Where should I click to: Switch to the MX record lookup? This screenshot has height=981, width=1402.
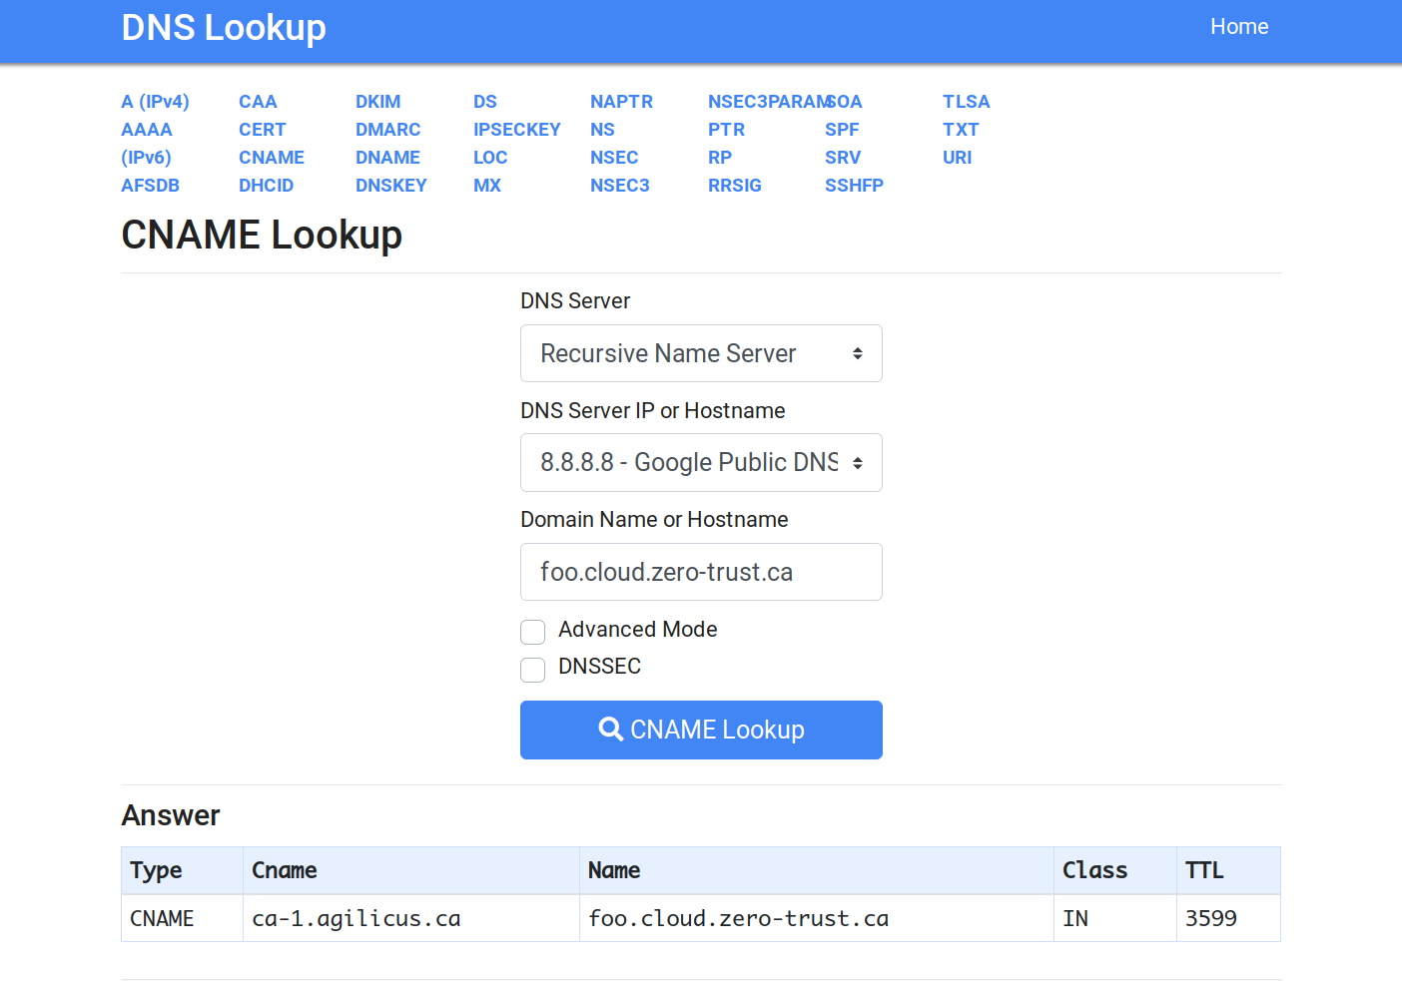[487, 186]
